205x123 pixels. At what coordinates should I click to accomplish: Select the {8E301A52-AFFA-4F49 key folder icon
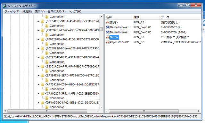[42, 66]
